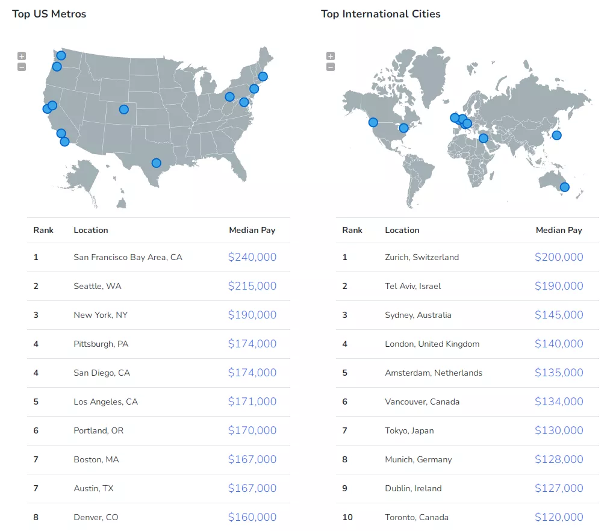
Task: Click the international Location column header
Action: point(402,230)
